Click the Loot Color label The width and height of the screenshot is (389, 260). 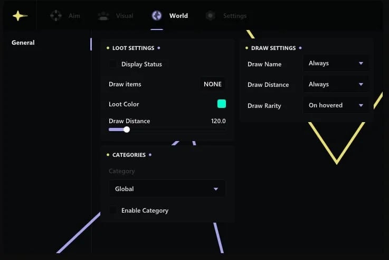[x=124, y=104]
